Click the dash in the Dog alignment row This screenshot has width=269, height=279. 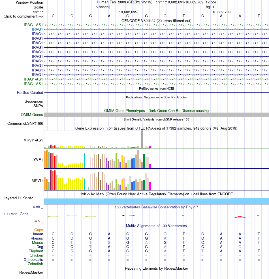[x=259, y=247]
